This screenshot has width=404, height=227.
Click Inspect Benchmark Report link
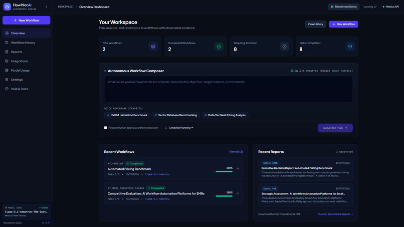335,214
